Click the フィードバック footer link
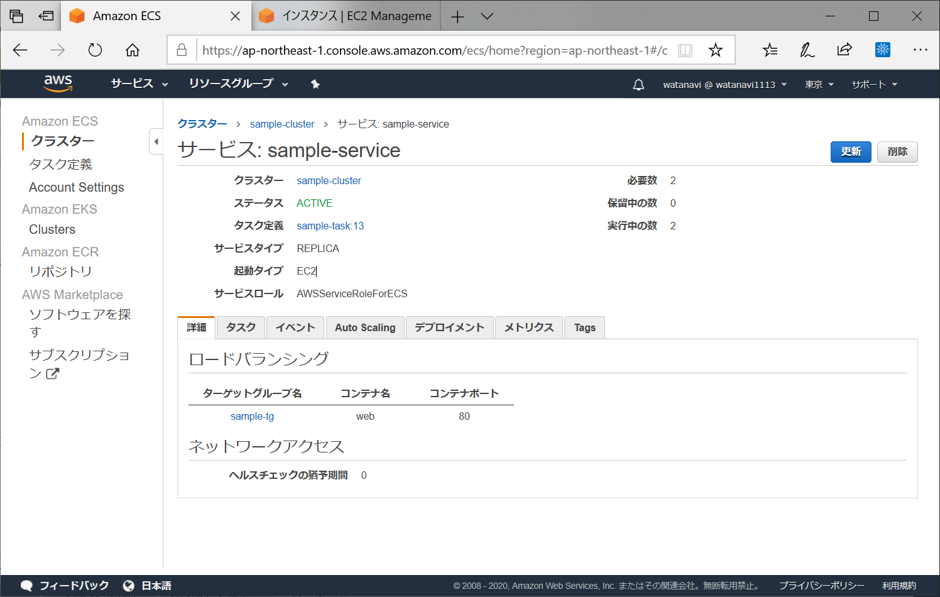This screenshot has height=597, width=940. point(74,586)
